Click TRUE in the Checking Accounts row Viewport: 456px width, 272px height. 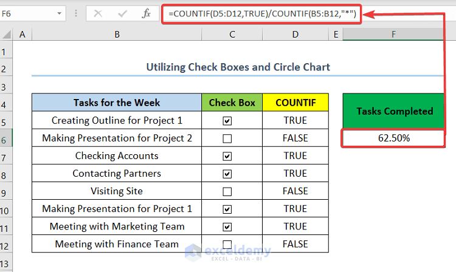tap(295, 155)
